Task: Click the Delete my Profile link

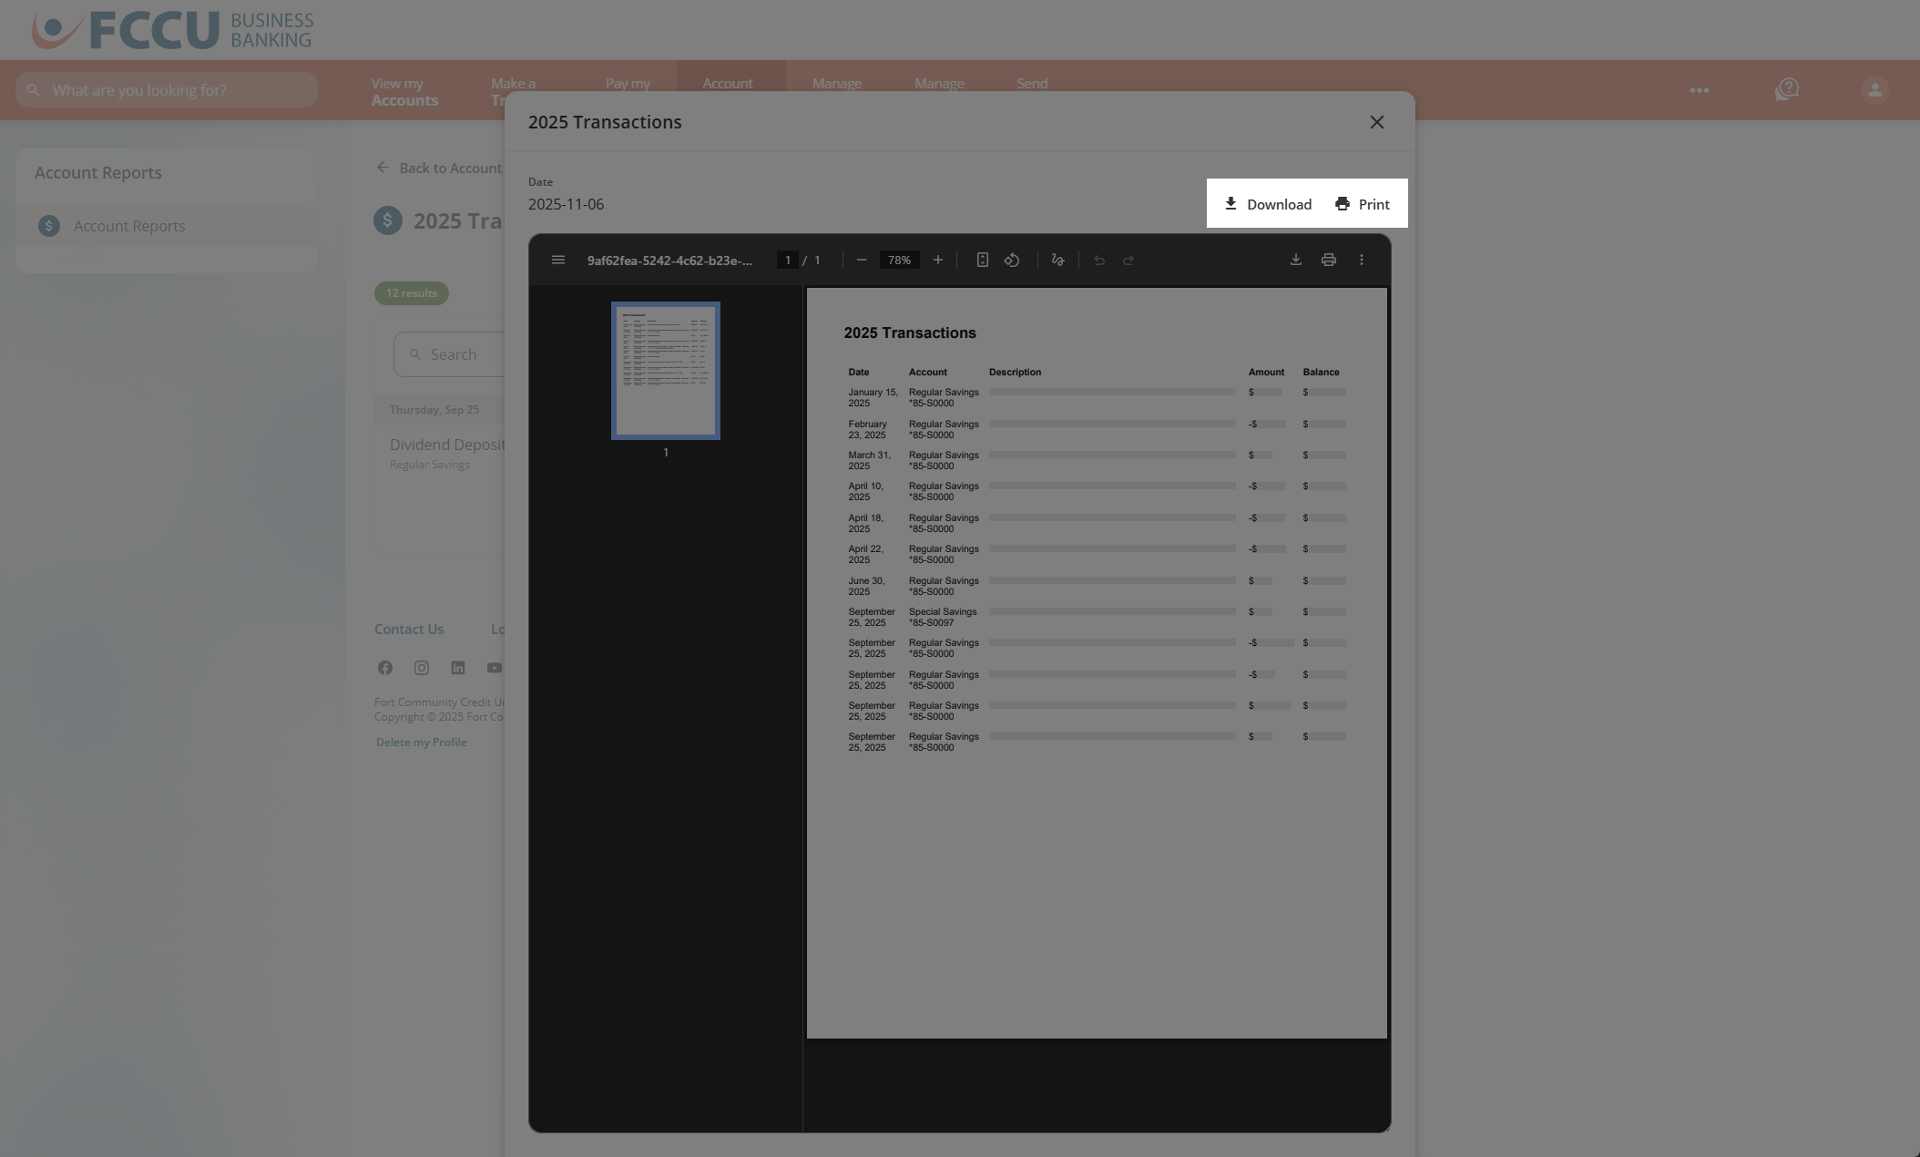Action: [420, 742]
